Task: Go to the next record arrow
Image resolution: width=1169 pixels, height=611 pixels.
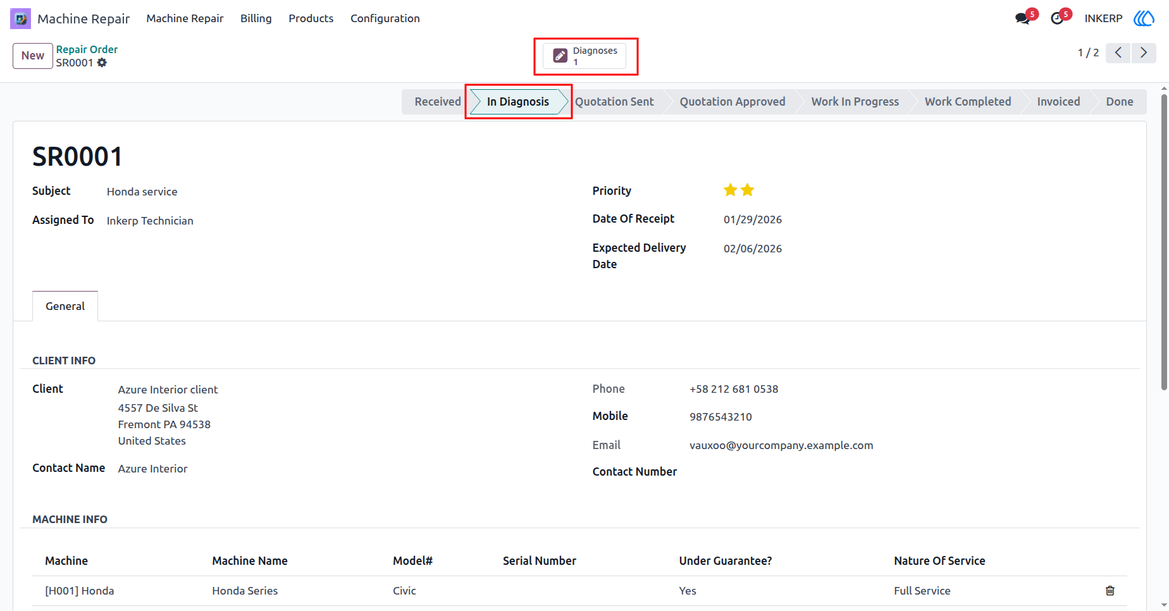Action: click(1144, 52)
